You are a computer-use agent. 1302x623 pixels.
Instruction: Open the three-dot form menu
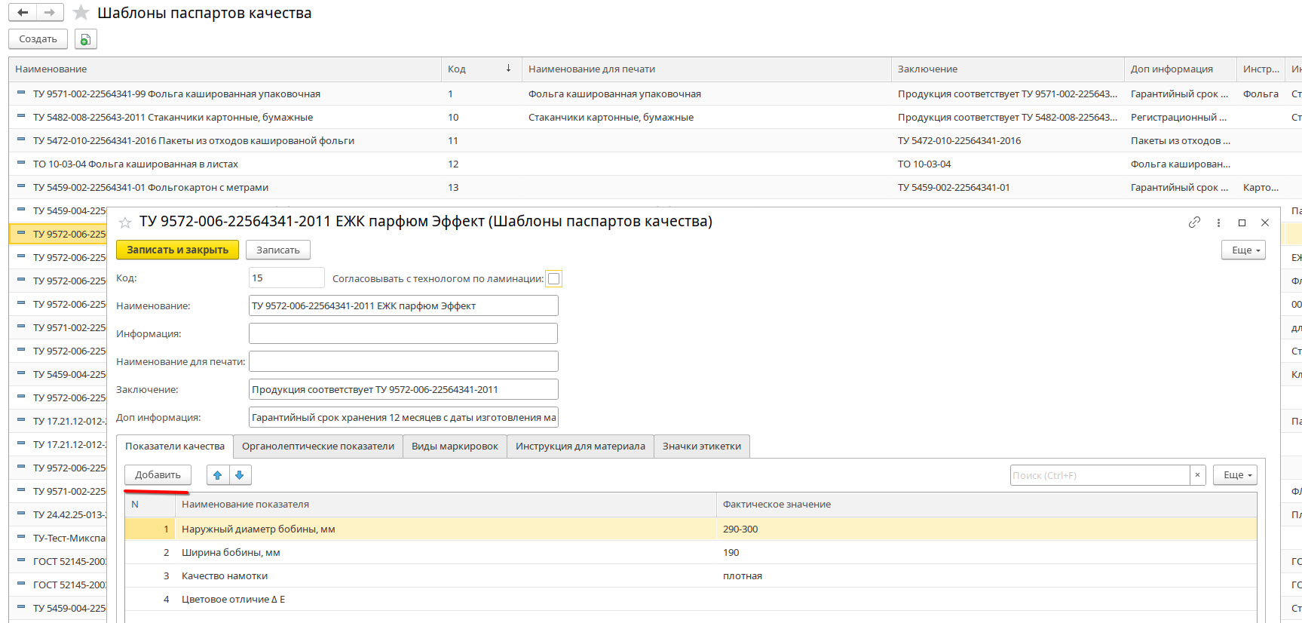point(1218,222)
